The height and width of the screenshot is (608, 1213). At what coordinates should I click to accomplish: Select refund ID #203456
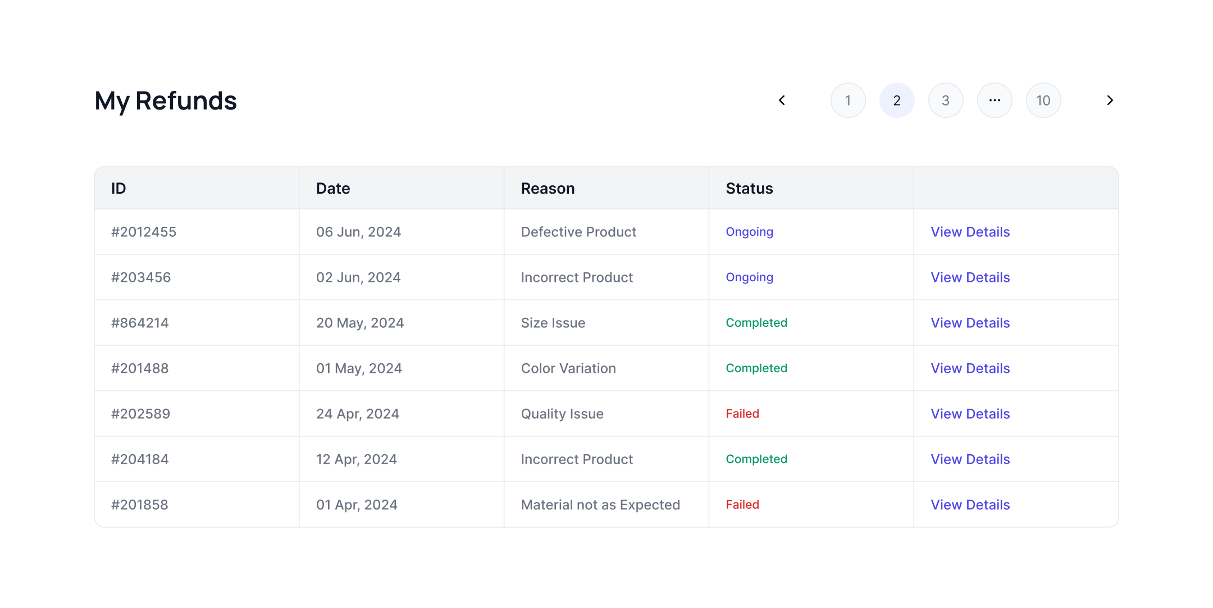(141, 277)
